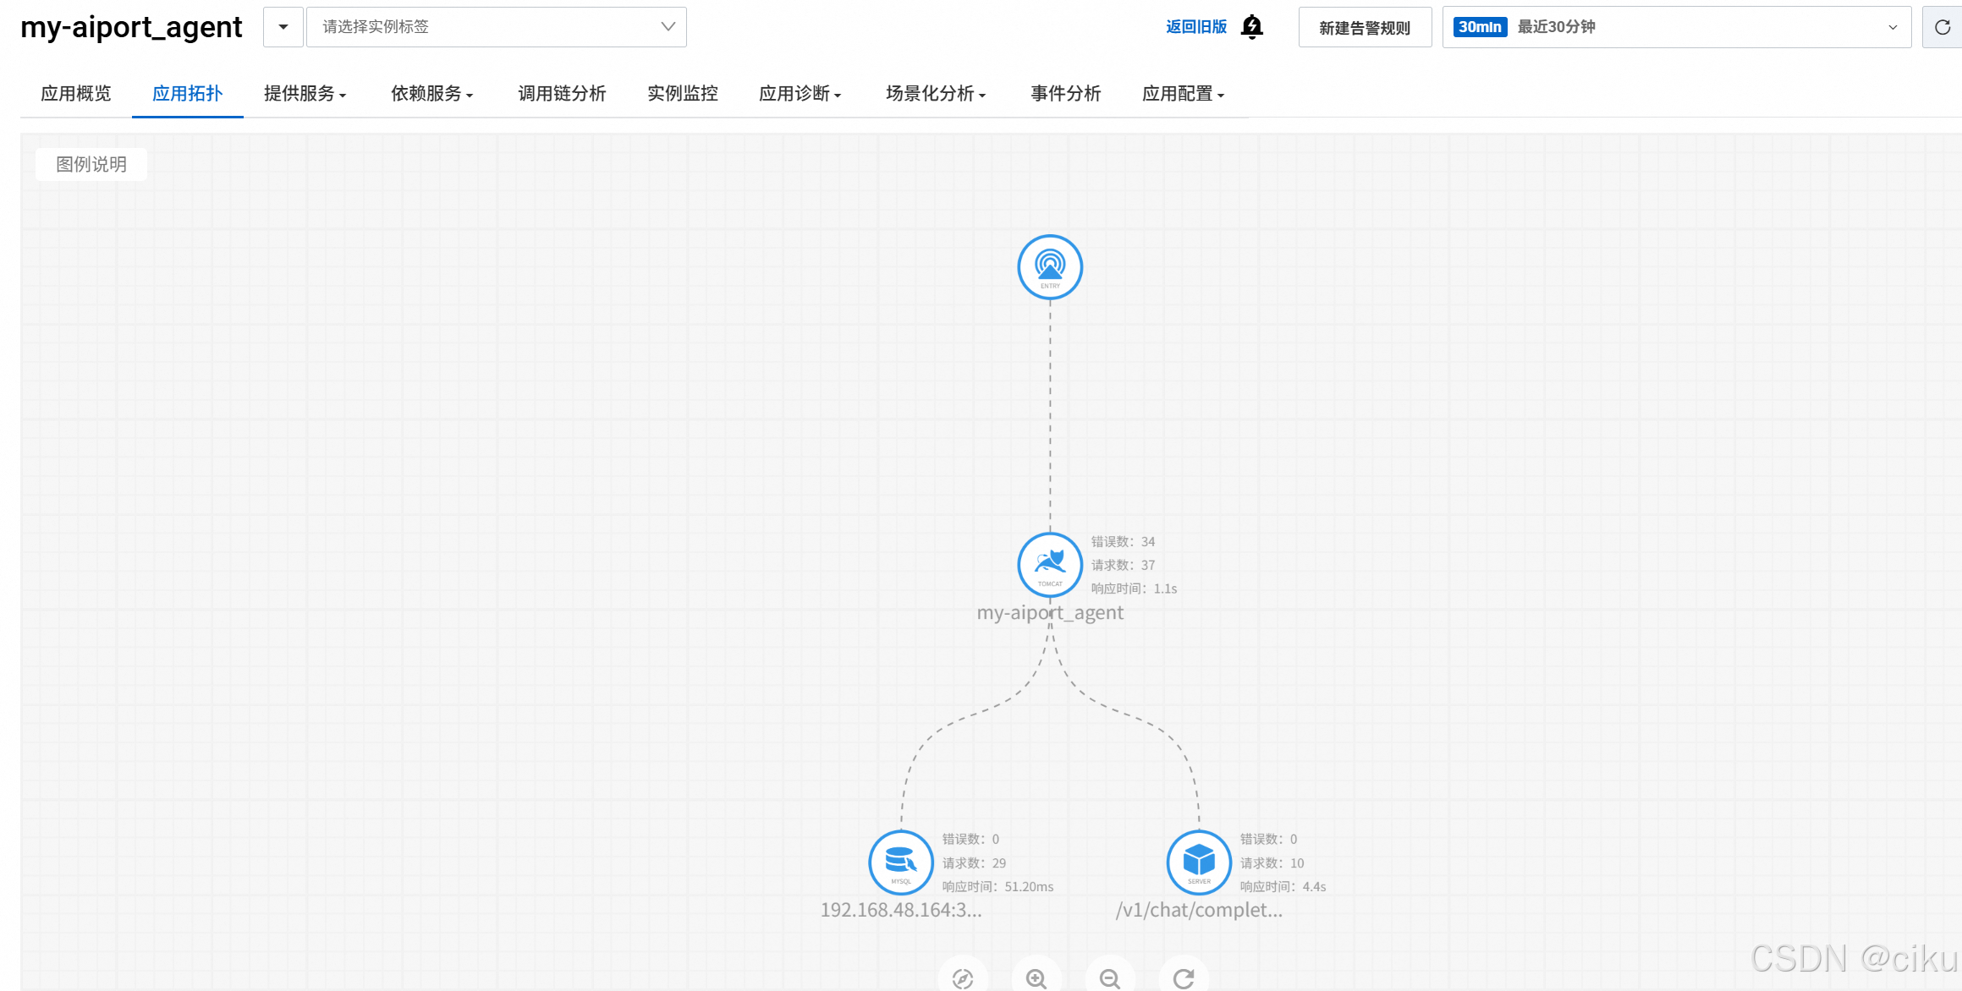This screenshot has width=1962, height=991.
Task: Click the 请求数: 37 text
Action: pyautogui.click(x=1123, y=566)
